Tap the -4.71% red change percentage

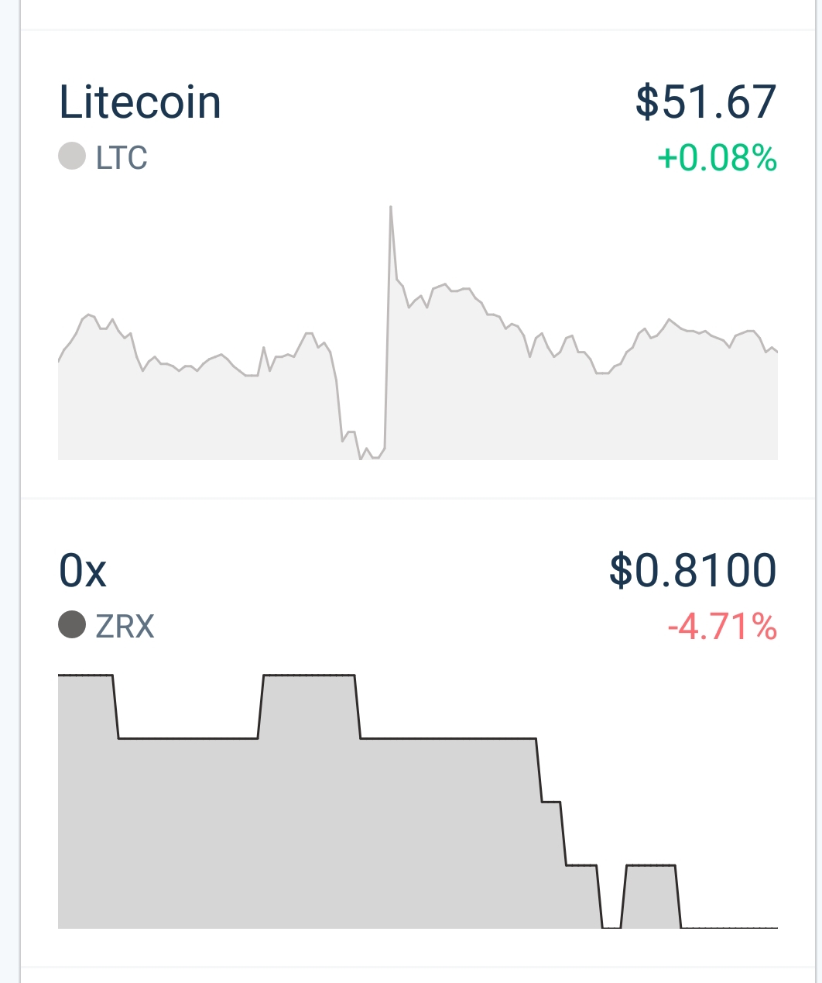[722, 626]
